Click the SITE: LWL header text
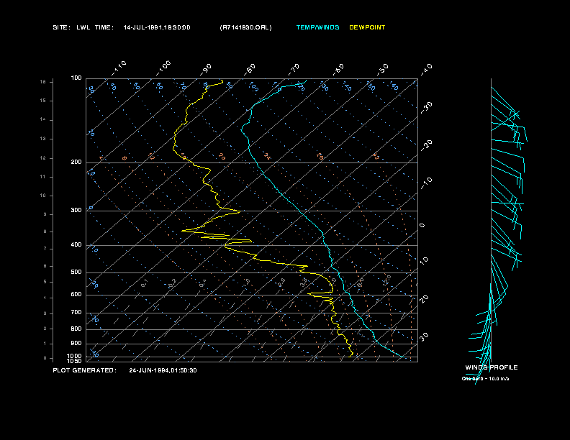The image size is (570, 440). tap(71, 27)
